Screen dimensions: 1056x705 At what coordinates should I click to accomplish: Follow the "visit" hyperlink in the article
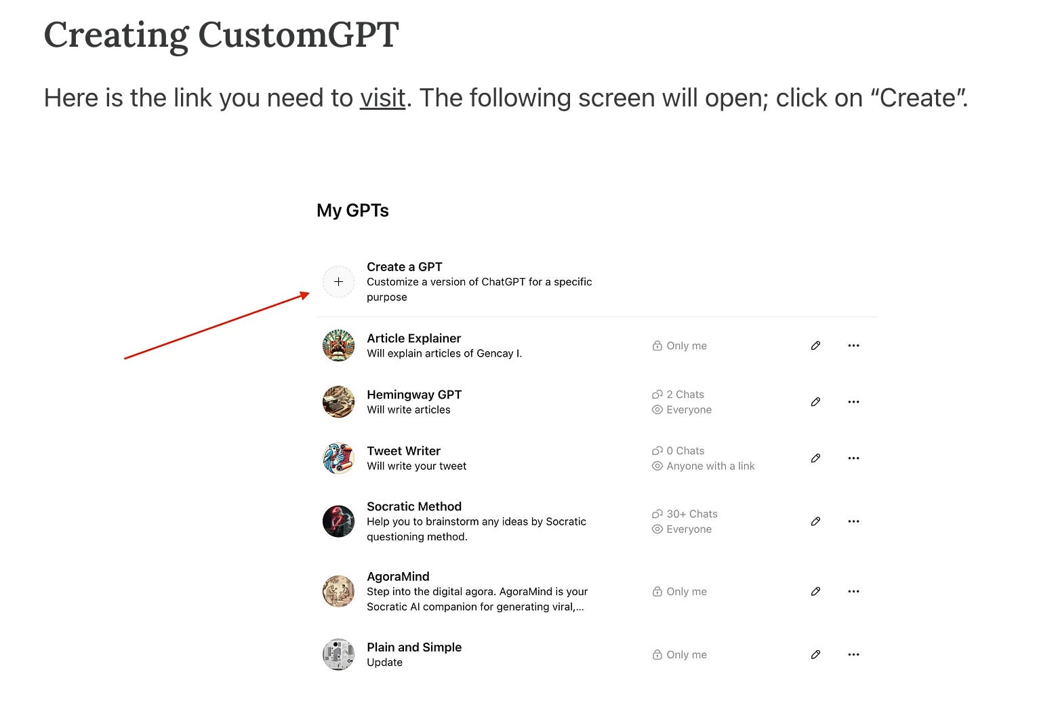(382, 98)
